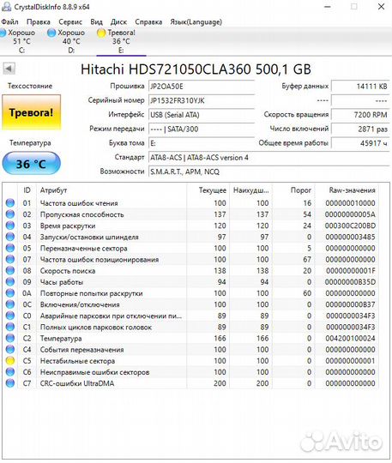Click the Прошивка field JP2OA50E
The height and width of the screenshot is (463, 392).
pyautogui.click(x=202, y=87)
